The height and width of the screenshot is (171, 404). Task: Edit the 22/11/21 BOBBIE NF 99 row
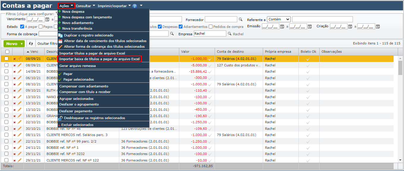click(x=20, y=141)
